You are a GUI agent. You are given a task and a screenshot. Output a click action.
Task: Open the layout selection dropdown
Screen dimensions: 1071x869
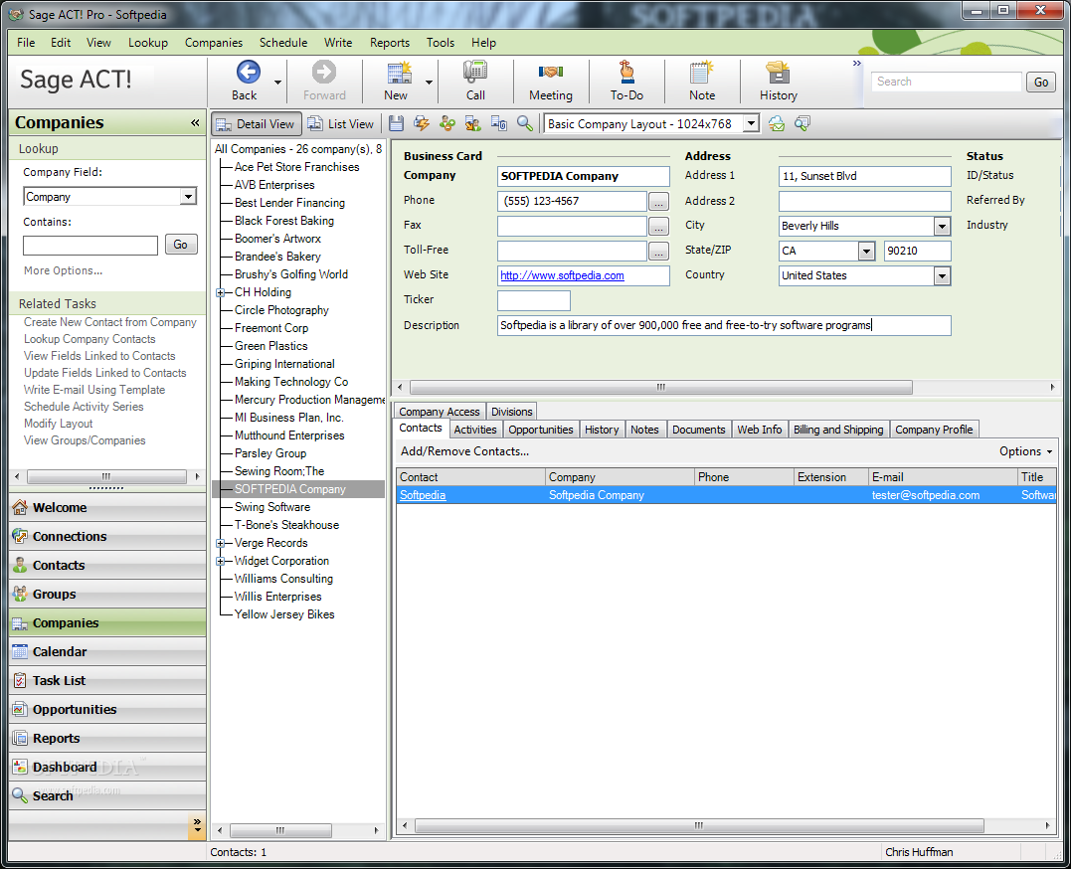click(751, 123)
